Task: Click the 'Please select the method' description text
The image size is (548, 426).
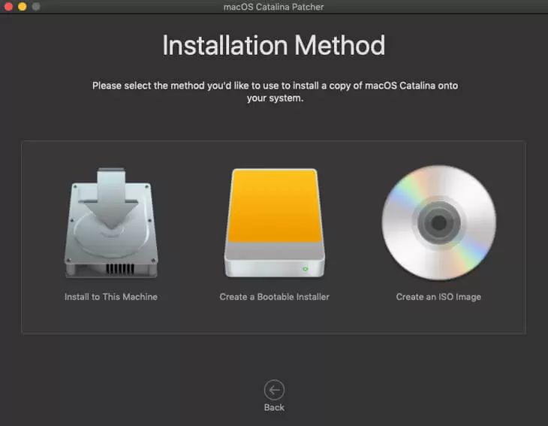Action: pos(275,92)
